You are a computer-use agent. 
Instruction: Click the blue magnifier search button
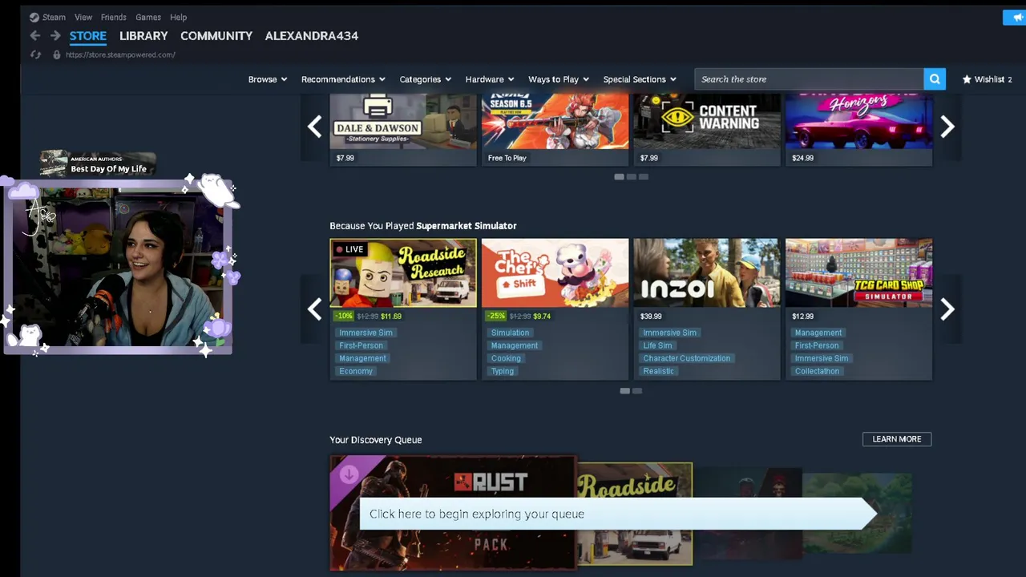coord(935,79)
